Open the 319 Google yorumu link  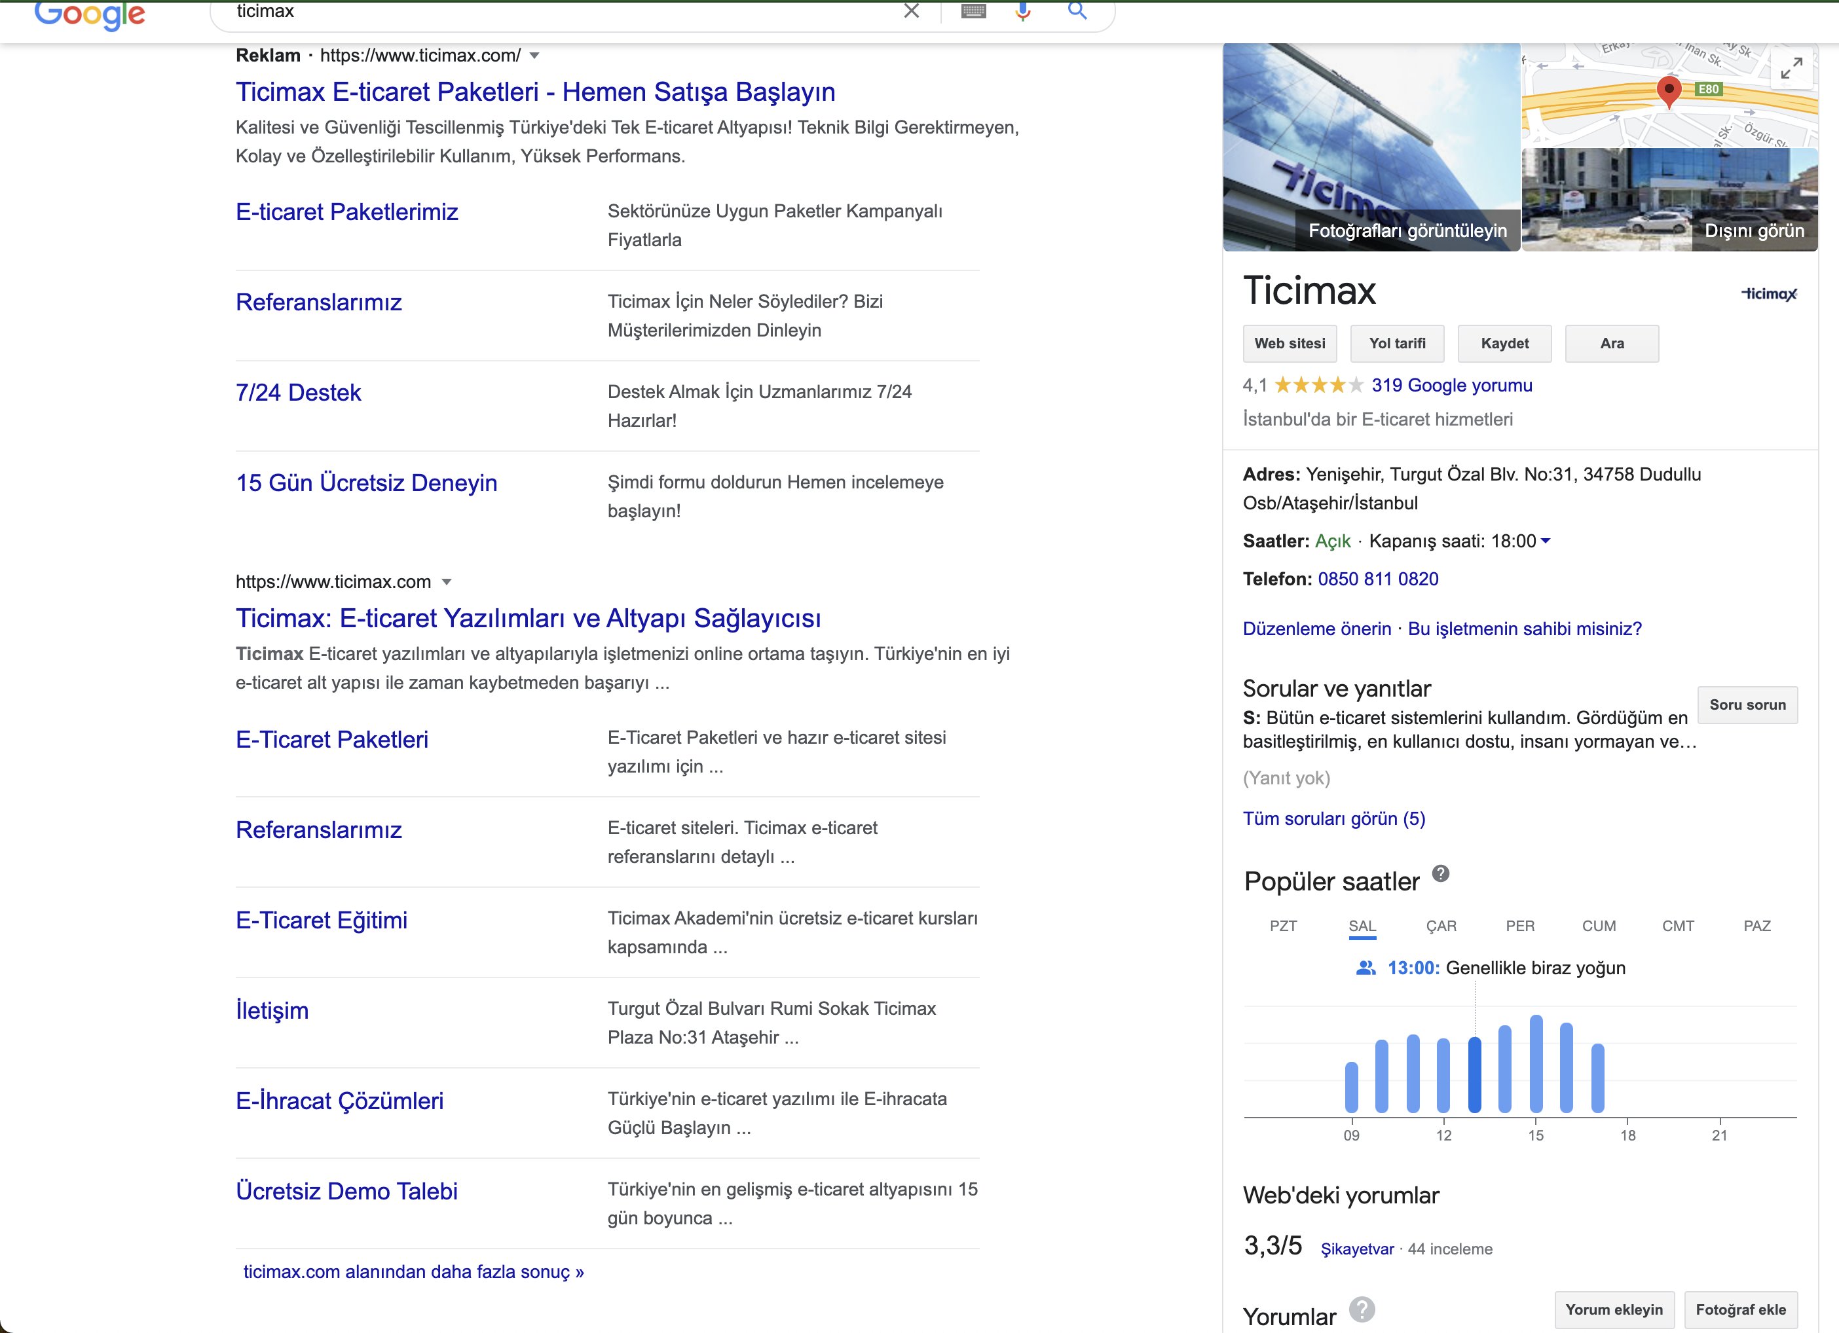1451,386
